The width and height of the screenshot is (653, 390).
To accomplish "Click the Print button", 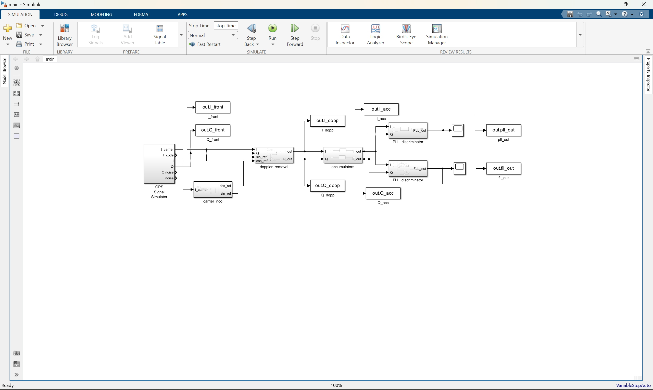I will coord(26,44).
